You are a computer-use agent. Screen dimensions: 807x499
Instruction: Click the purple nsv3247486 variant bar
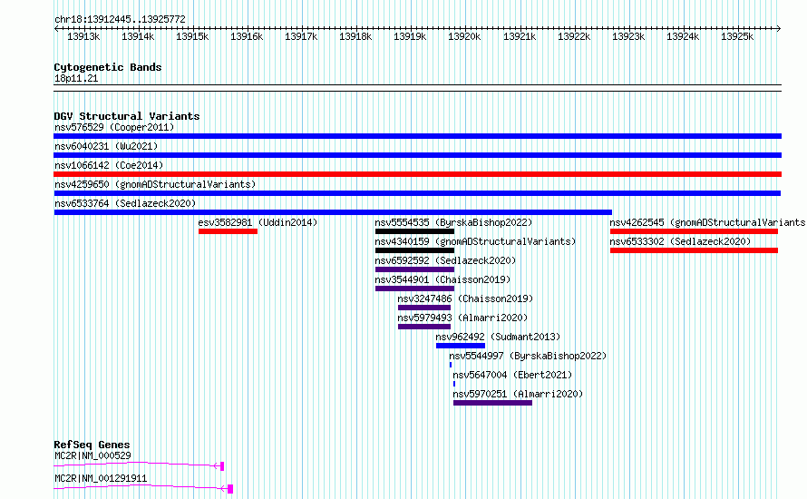424,308
